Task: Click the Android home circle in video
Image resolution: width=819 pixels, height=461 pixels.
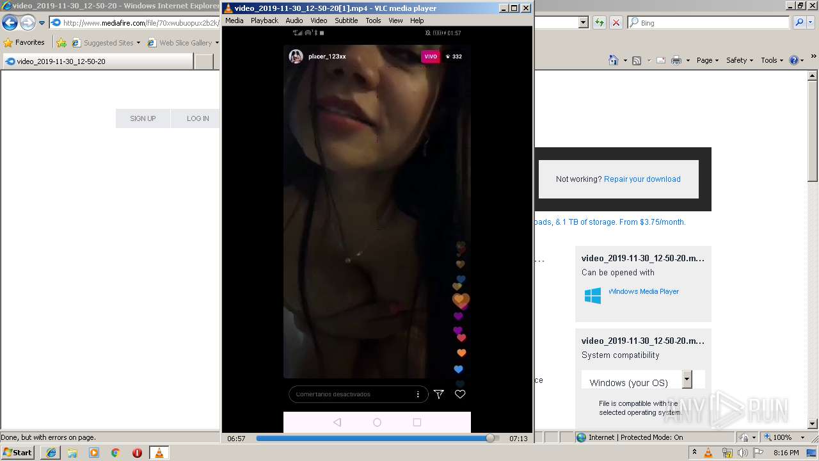Action: pyautogui.click(x=377, y=422)
